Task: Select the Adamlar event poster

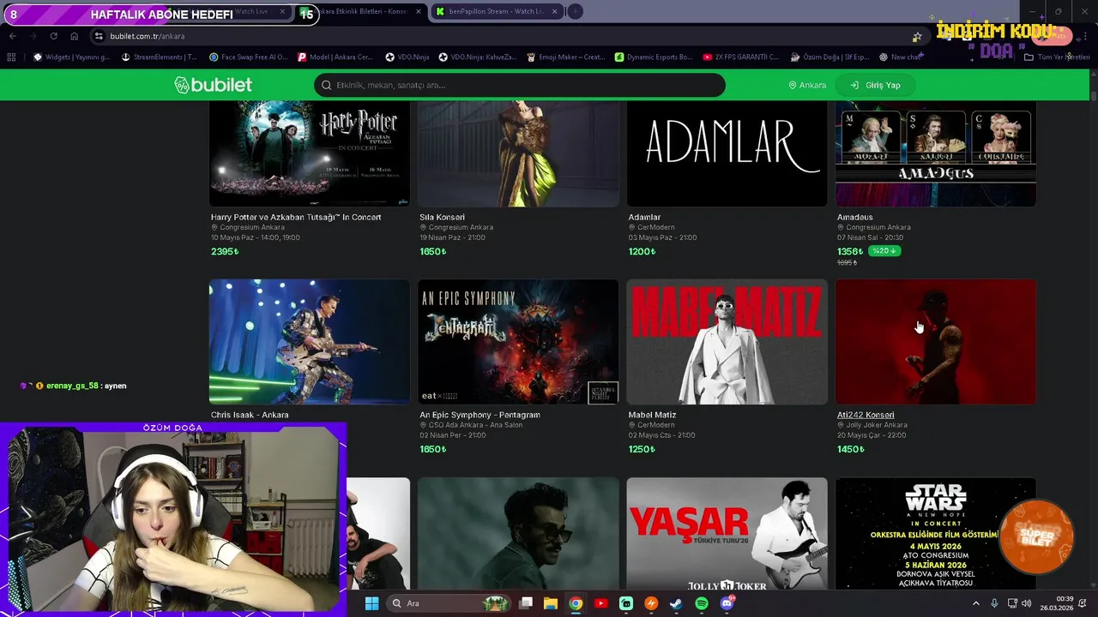Action: [x=727, y=153]
